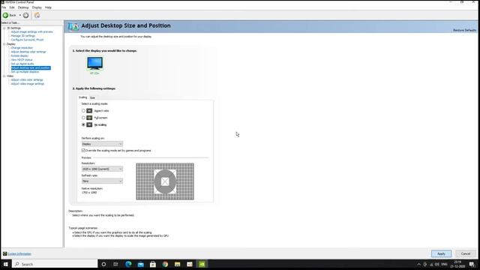Image resolution: width=480 pixels, height=270 pixels.
Task: Open the Refresh rate dropdown
Action: coord(102,181)
